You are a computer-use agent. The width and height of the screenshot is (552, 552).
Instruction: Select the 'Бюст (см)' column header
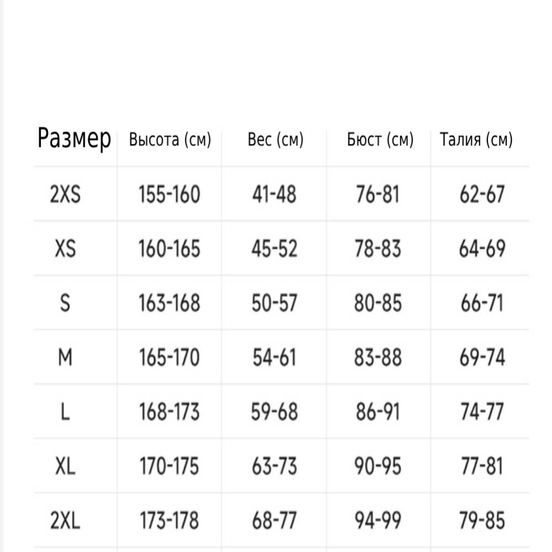380,140
